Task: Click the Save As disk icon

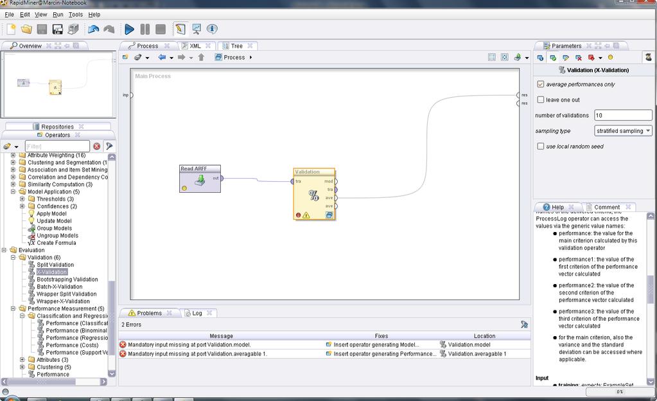Action: (57, 29)
